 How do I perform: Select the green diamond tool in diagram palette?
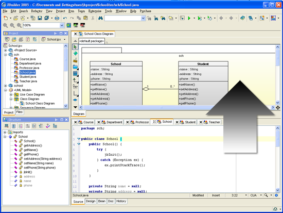point(75,54)
